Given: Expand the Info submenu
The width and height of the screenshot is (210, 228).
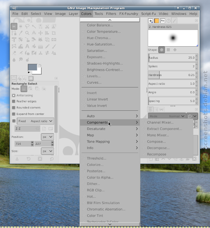Looking at the screenshot, I should coord(110,148).
